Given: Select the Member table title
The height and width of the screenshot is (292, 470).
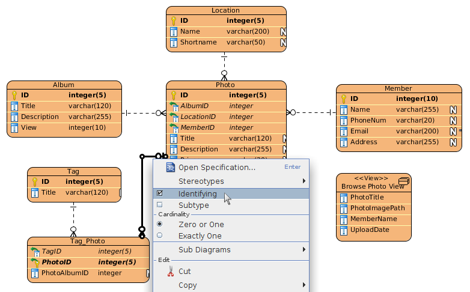Looking at the screenshot, I should click(398, 88).
